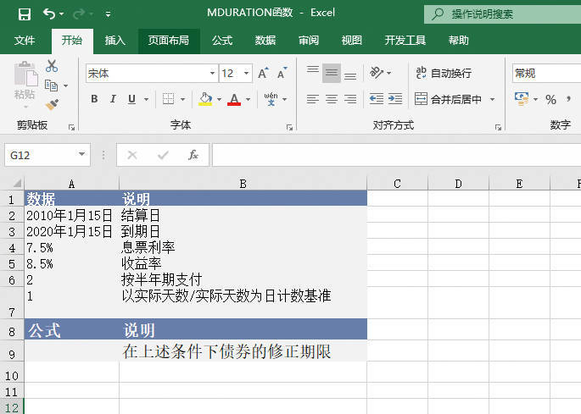Click the Increase Font Size icon

[x=263, y=74]
